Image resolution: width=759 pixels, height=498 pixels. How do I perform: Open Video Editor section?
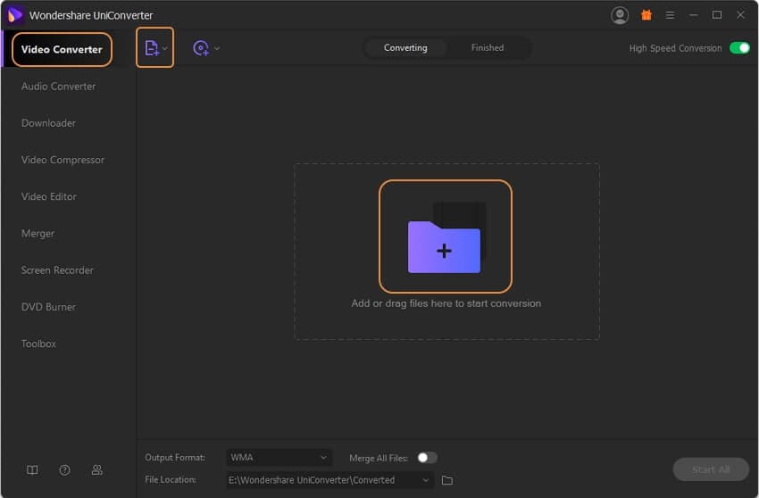coord(49,196)
